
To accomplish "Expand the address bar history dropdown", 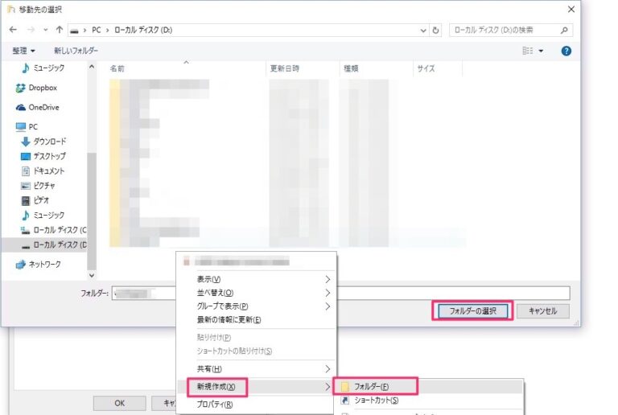I will click(423, 30).
